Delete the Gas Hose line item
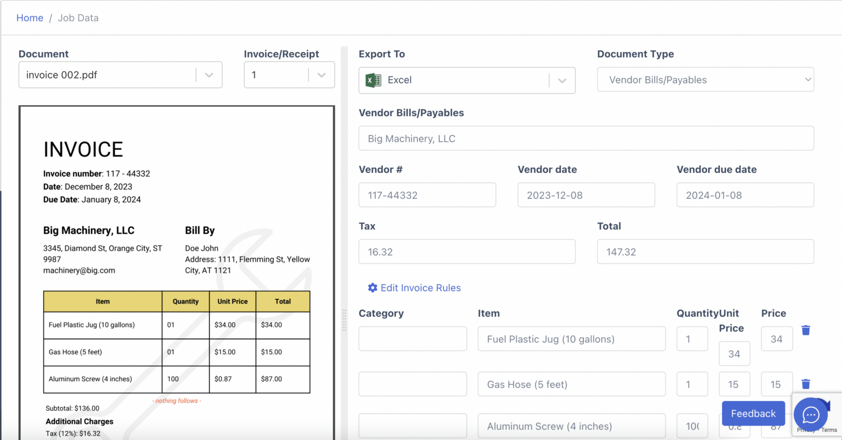Image resolution: width=842 pixels, height=440 pixels. (805, 384)
